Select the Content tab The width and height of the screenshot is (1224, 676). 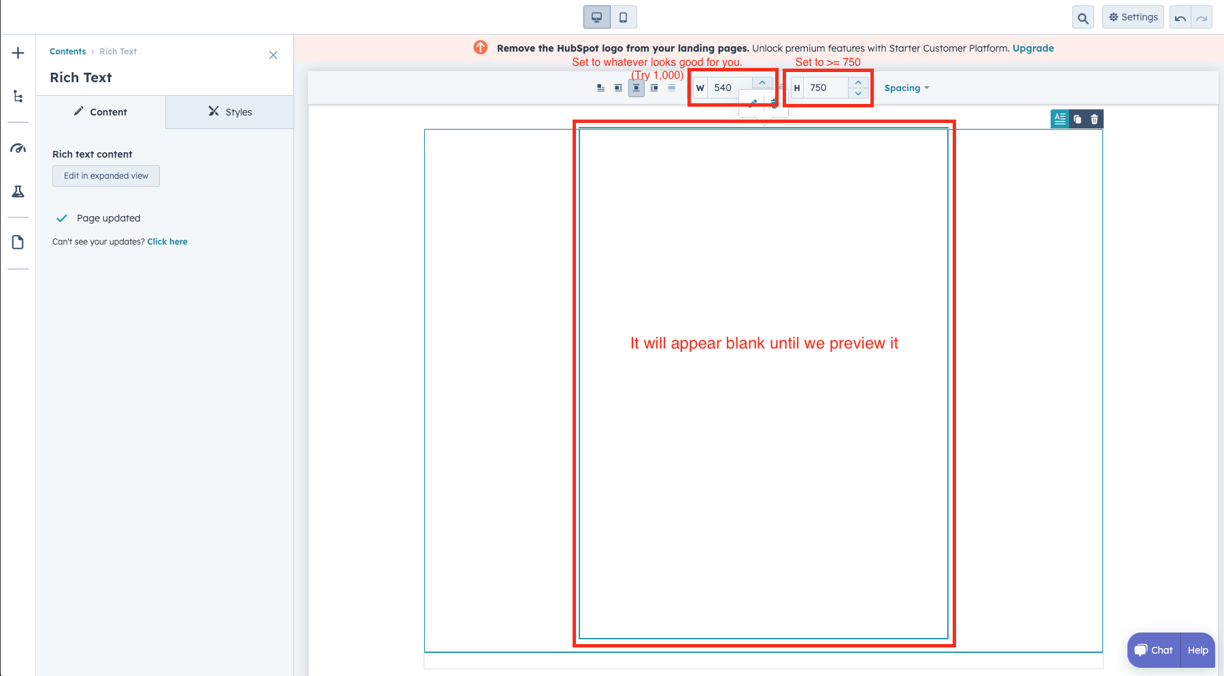click(x=101, y=111)
